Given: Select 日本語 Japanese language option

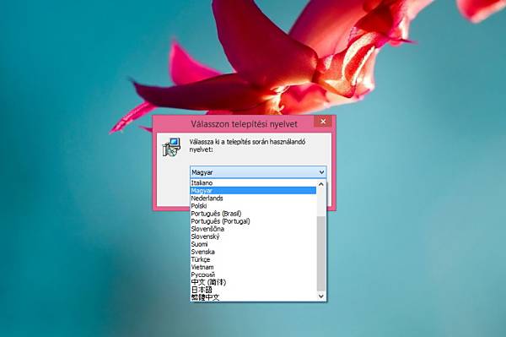Looking at the screenshot, I should point(253,290).
